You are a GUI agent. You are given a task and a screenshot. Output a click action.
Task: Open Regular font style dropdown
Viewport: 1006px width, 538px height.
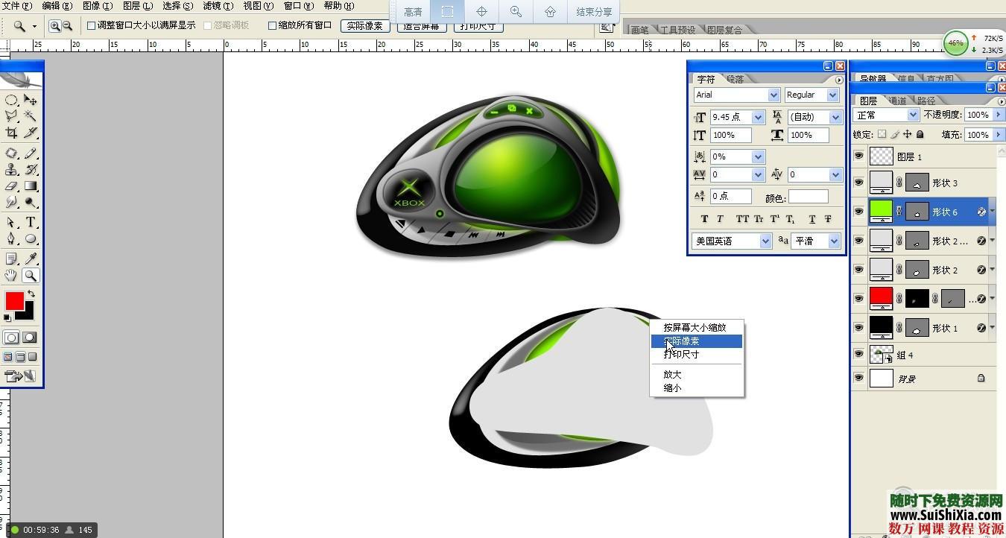tap(832, 95)
